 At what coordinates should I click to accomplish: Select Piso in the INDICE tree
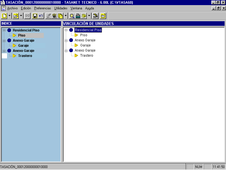(x=22, y=35)
